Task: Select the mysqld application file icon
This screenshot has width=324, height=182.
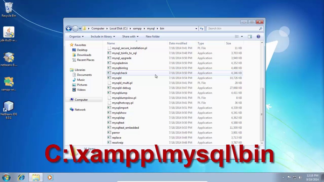Action: (x=109, y=78)
